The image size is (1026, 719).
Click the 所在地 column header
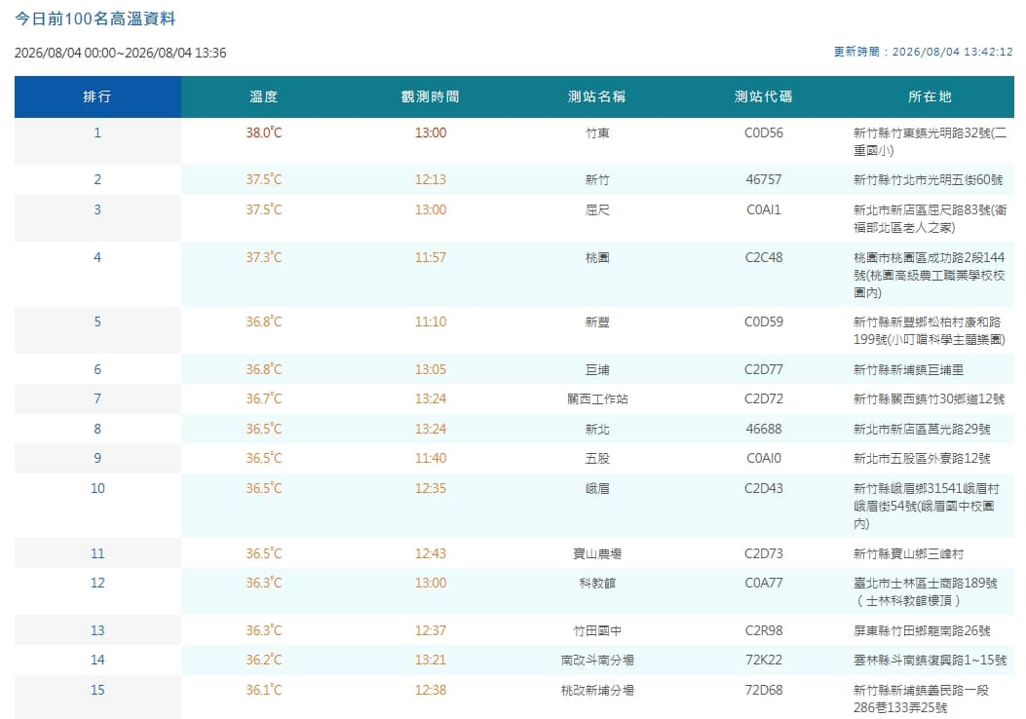coord(930,96)
